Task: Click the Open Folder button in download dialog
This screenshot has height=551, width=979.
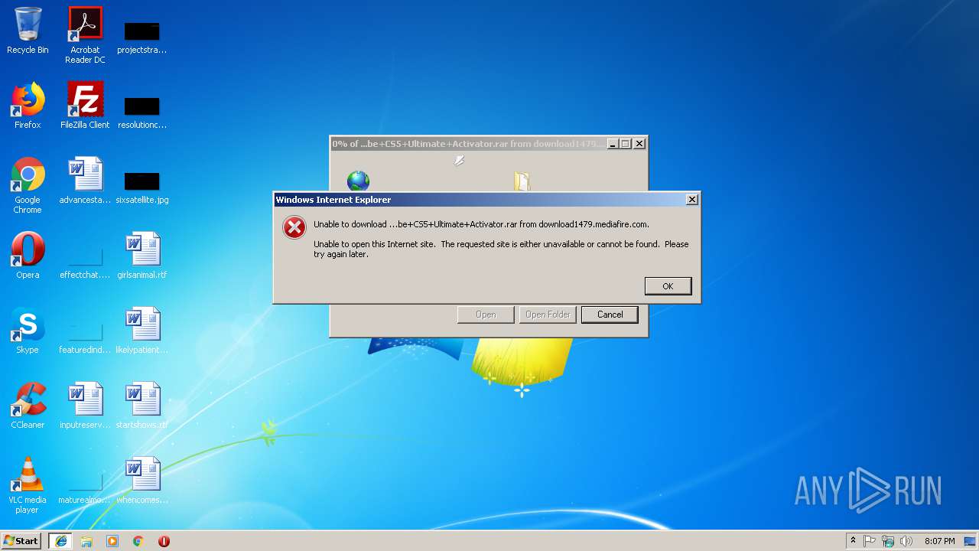Action: pos(548,315)
